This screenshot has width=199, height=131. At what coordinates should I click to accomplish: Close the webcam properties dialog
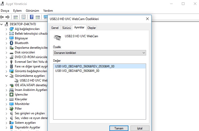click(147, 19)
